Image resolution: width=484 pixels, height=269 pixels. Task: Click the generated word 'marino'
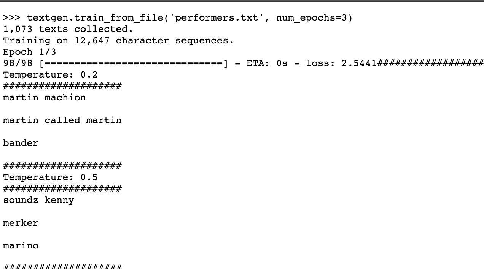pyautogui.click(x=21, y=246)
